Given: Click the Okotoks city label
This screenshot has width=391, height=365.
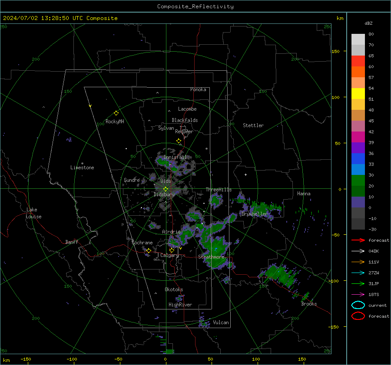Looking at the screenshot, I should pos(174,289).
